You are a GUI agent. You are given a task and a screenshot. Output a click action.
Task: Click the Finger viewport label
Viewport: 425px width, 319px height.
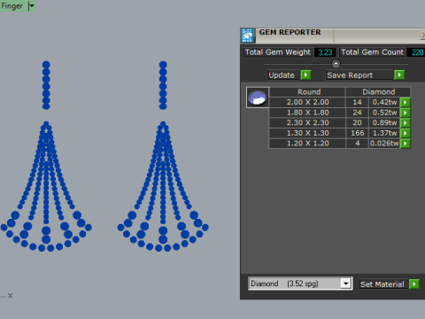pos(12,5)
